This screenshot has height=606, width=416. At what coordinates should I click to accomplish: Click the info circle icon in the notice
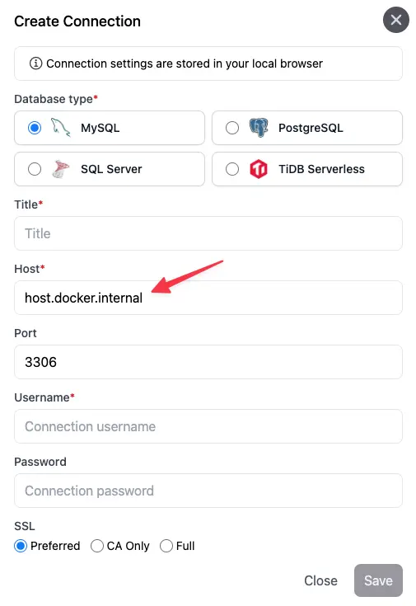pos(36,63)
